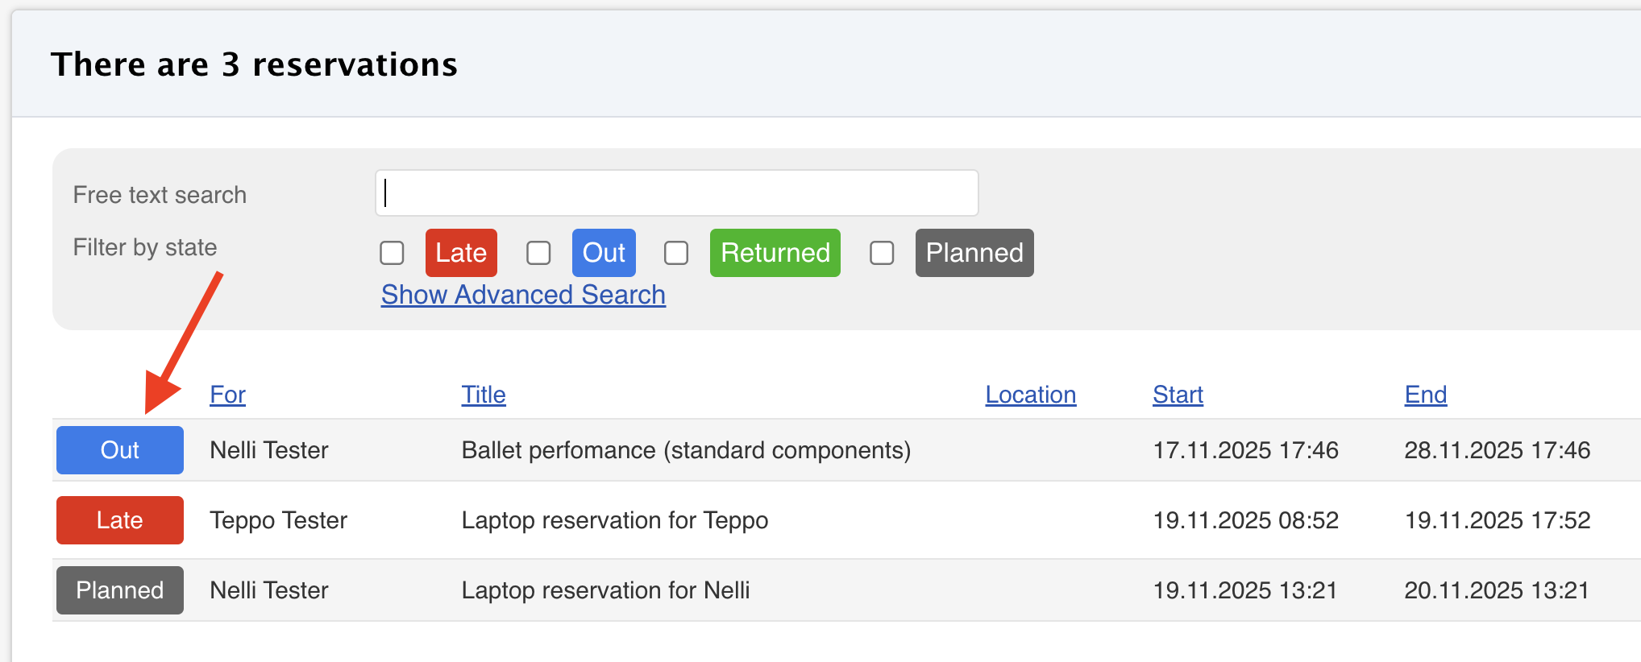Expand the Show Advanced Search link

click(x=523, y=295)
